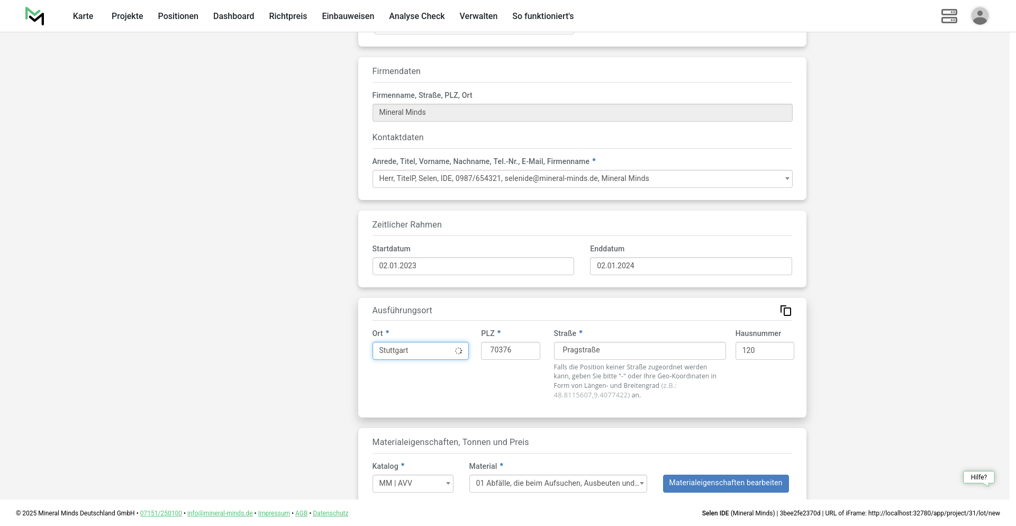
Task: Open the Projekte menu
Action: (x=127, y=16)
